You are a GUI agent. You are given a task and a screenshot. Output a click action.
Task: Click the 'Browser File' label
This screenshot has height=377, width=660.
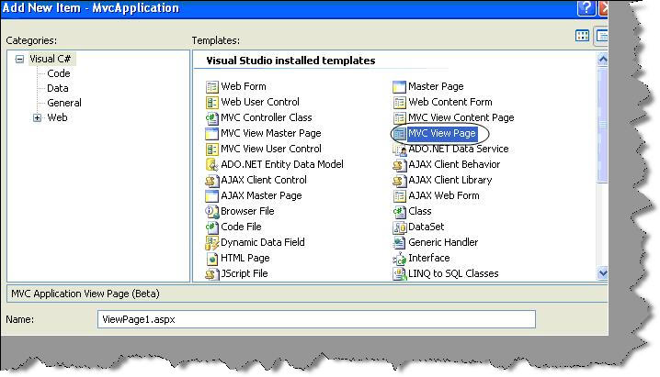coord(247,211)
